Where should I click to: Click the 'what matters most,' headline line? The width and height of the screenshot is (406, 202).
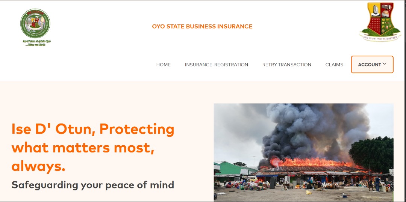click(83, 148)
